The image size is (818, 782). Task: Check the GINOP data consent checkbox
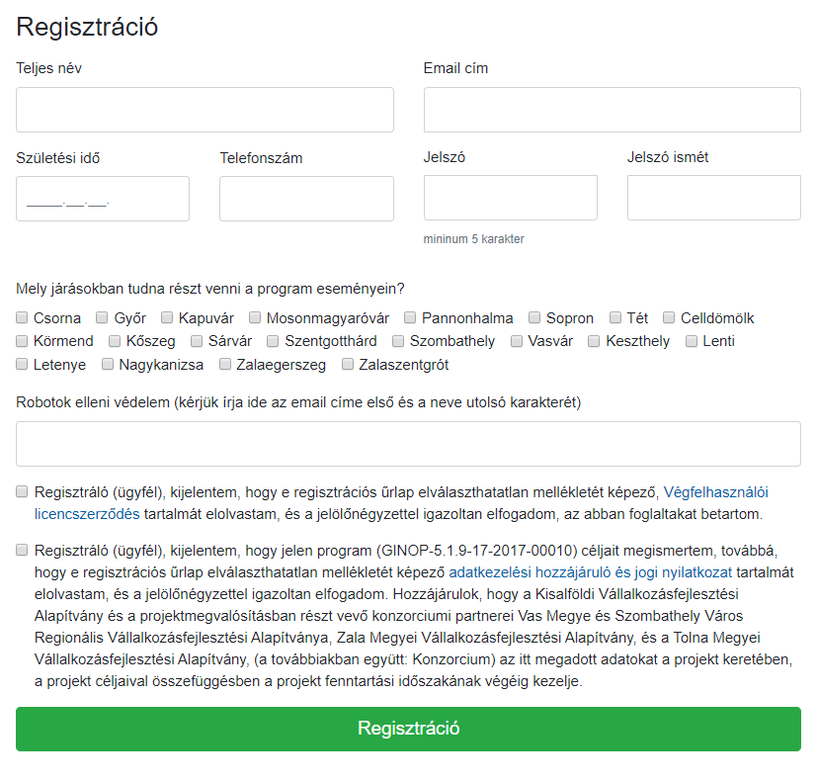[23, 551]
